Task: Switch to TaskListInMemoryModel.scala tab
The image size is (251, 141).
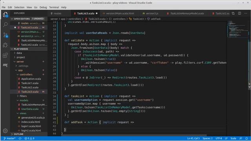Action: pos(187,14)
